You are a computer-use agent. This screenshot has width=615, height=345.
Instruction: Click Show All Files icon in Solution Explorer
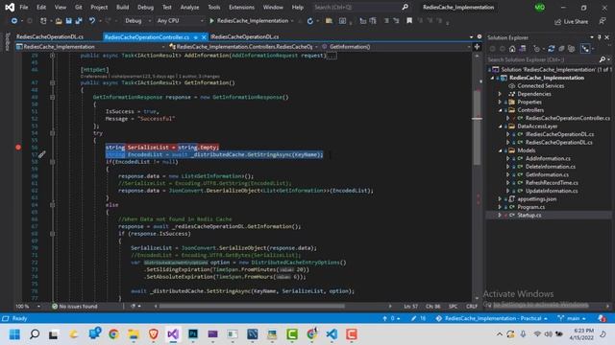tap(572, 49)
